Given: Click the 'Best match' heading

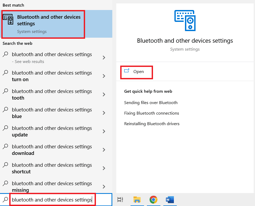Looking at the screenshot, I should [x=13, y=5].
